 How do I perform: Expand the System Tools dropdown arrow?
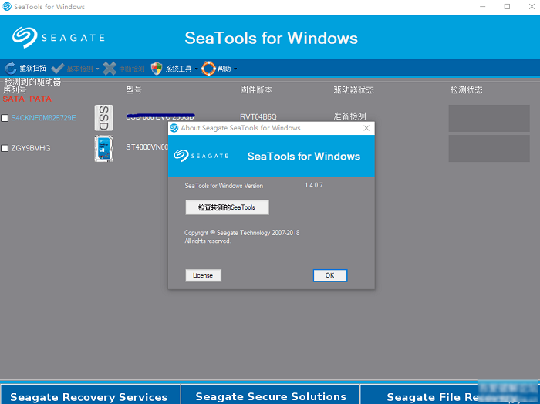[x=196, y=69]
